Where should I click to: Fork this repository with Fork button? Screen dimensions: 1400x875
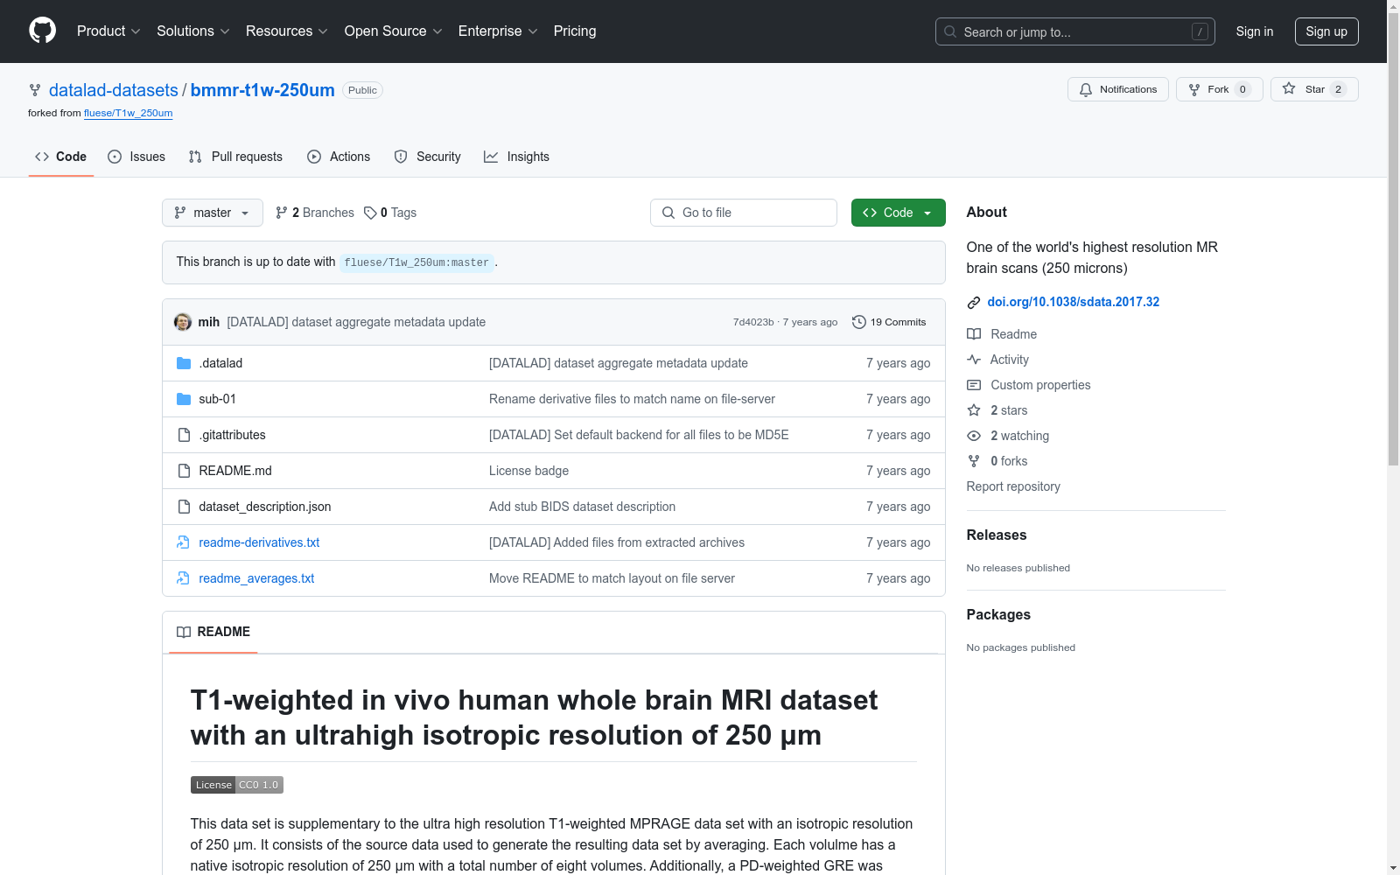point(1220,89)
